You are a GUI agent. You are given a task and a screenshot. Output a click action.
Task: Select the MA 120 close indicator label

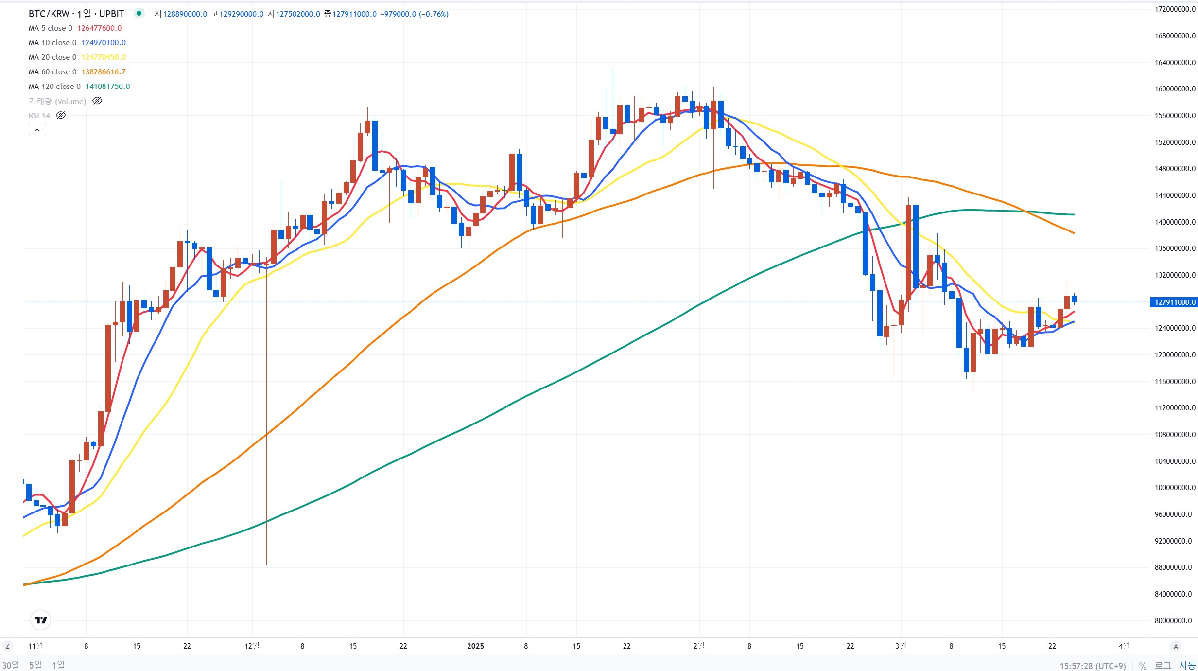(x=54, y=87)
